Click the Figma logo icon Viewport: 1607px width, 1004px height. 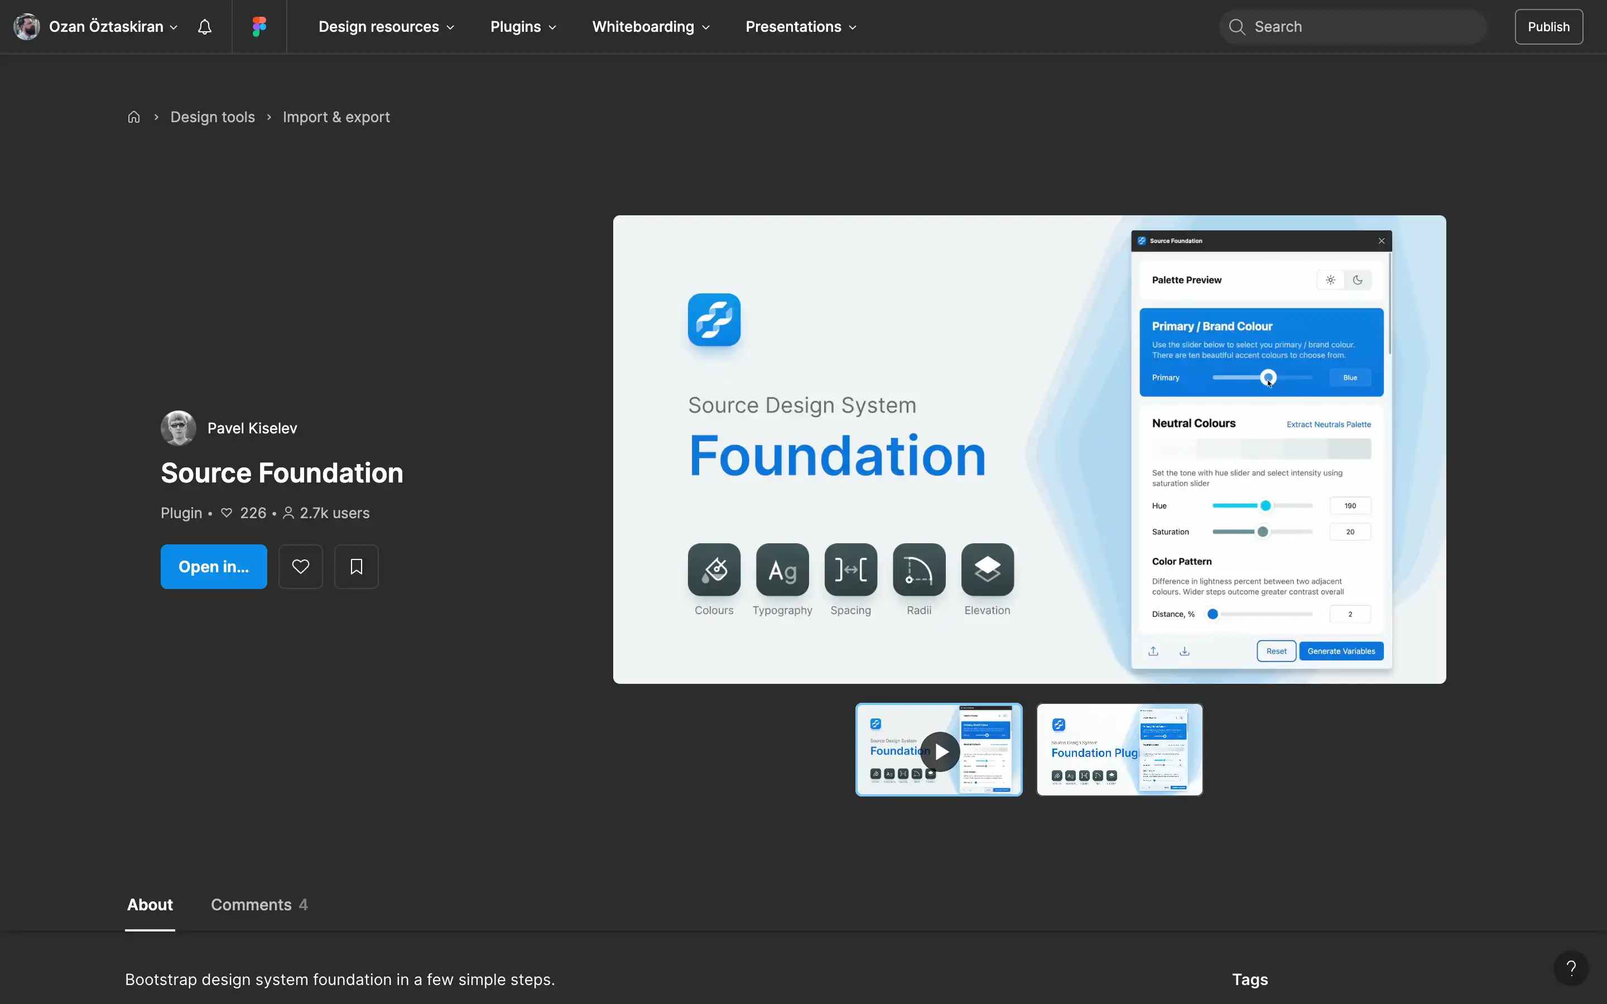pos(259,27)
